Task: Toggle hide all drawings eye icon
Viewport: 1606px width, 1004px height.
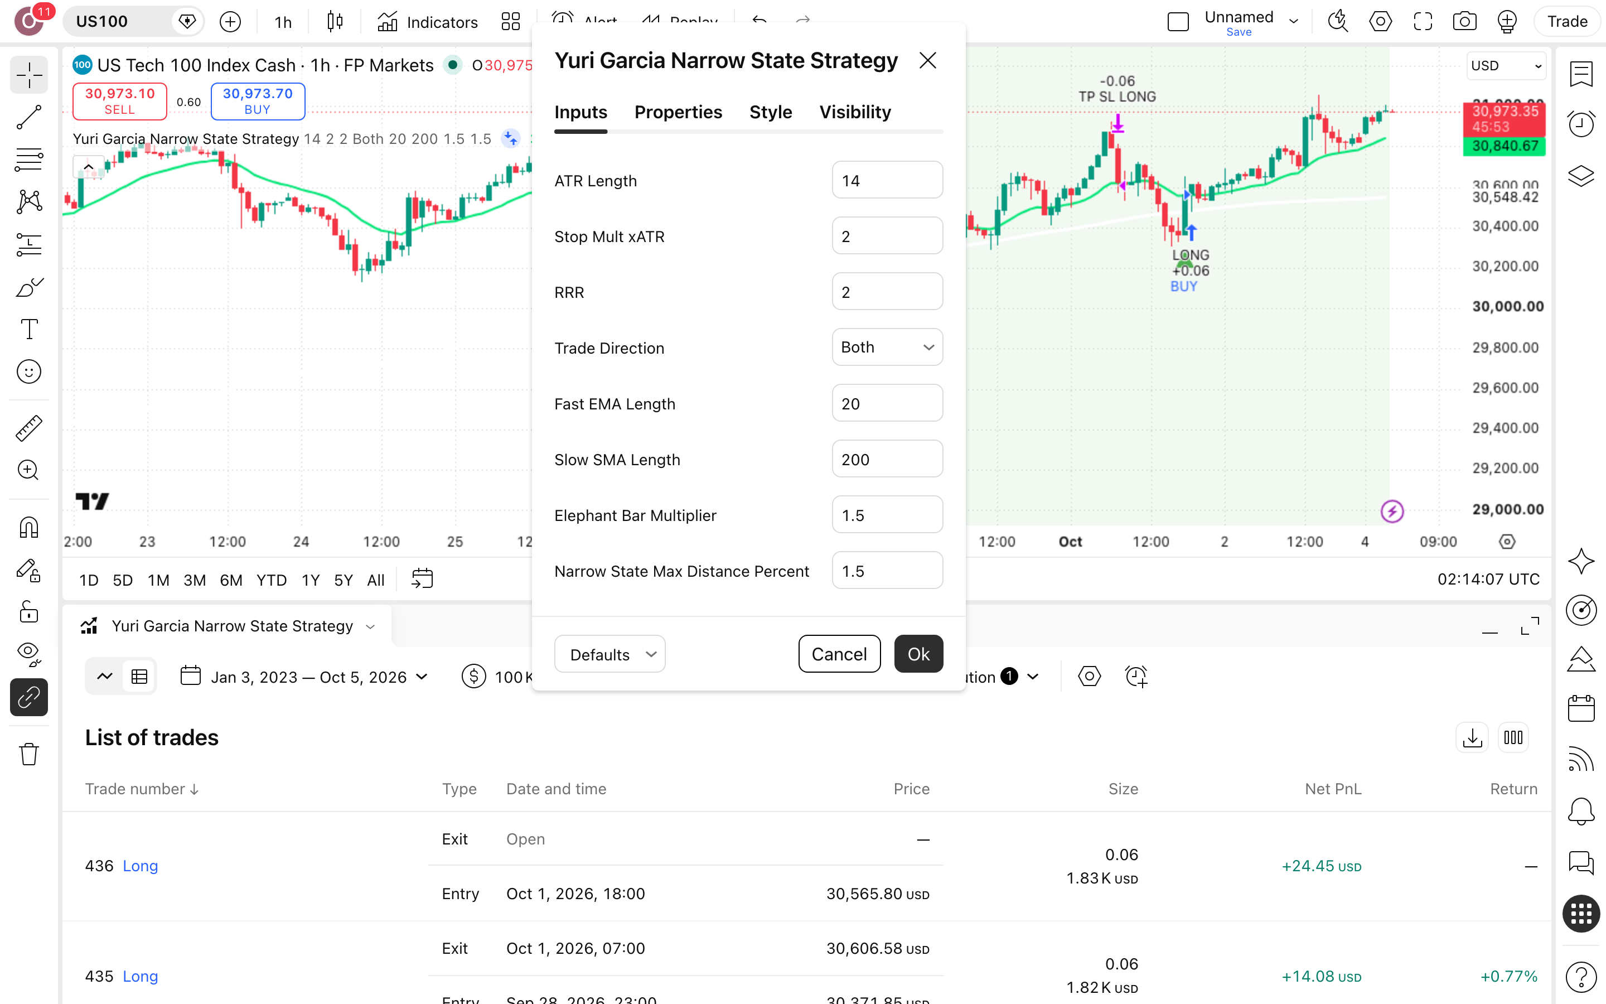Action: (28, 654)
